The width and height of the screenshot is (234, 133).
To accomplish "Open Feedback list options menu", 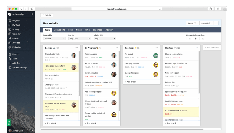I will tap(157, 48).
